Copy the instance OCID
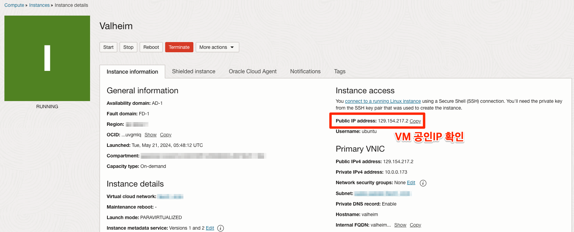Viewport: 574px width, 232px height. click(166, 135)
